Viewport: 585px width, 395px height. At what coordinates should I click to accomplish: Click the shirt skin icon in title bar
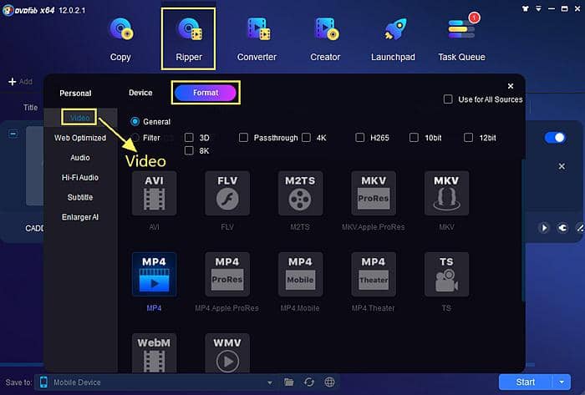point(526,8)
